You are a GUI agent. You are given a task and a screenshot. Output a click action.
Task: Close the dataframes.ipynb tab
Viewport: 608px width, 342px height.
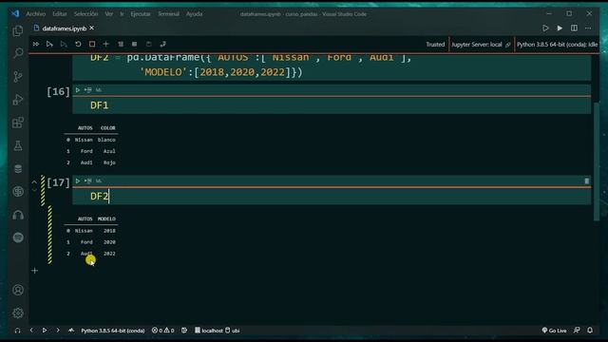click(x=92, y=28)
